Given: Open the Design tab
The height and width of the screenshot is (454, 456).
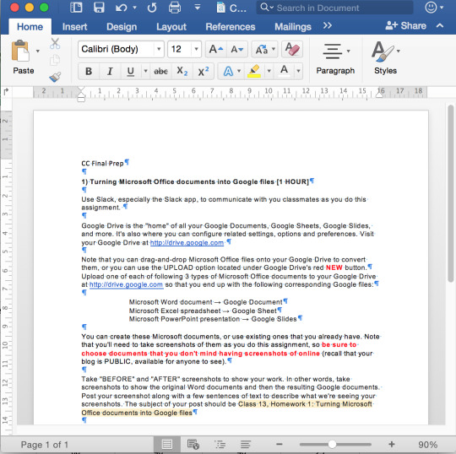Looking at the screenshot, I should 122,27.
